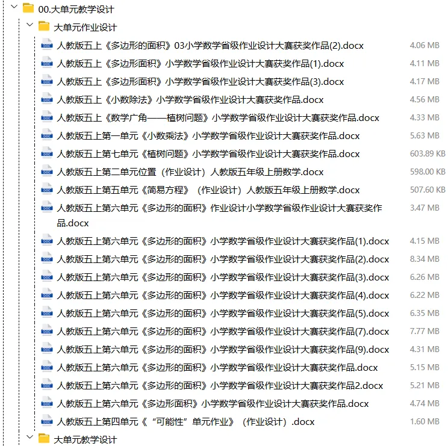
Task: Click docx icon of 第六单元《多边形的面积》获奖作品2.docx
Action: point(47,385)
